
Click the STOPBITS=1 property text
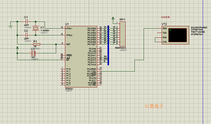(x=197, y=34)
